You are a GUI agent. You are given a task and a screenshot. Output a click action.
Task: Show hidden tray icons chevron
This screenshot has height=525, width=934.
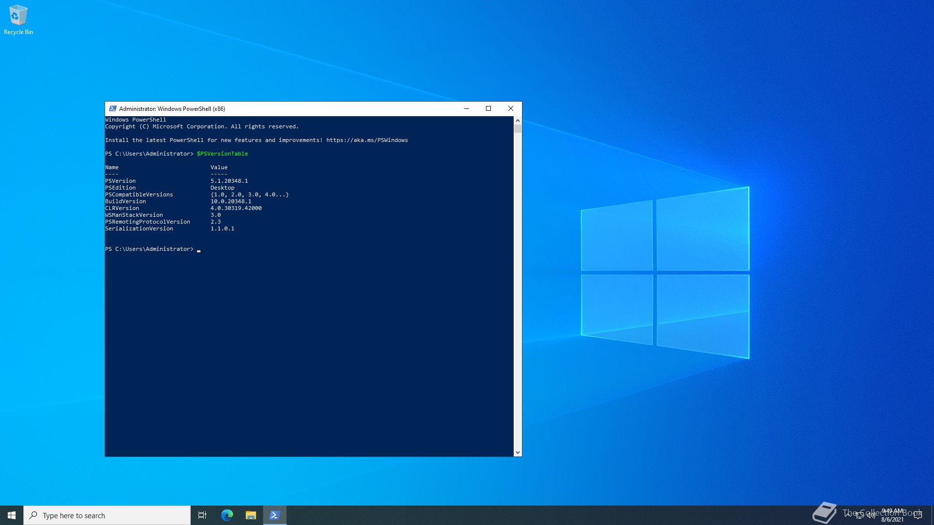pyautogui.click(x=848, y=515)
